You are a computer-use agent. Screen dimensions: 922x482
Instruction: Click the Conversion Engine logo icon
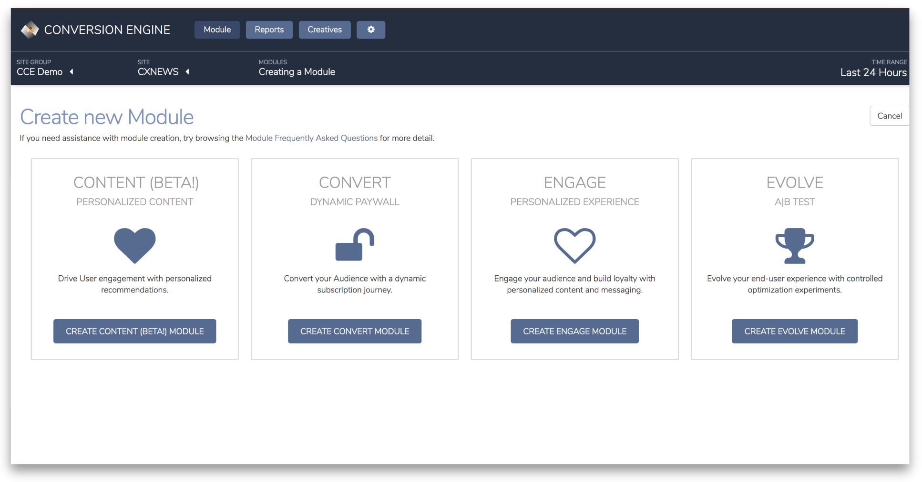click(30, 30)
